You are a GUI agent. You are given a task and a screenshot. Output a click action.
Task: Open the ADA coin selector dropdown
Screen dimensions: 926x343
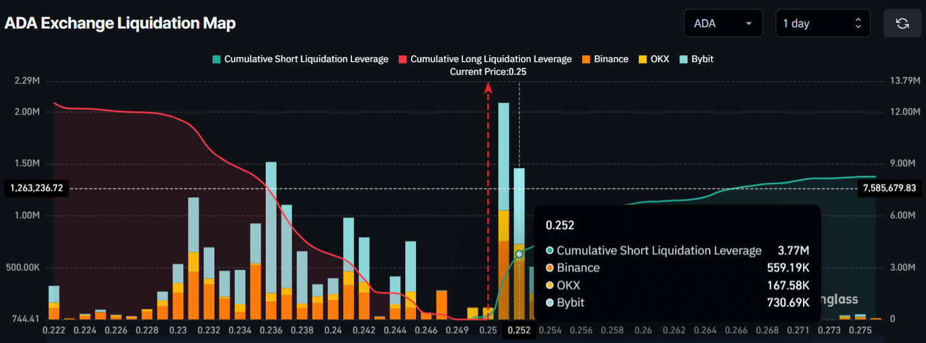(x=722, y=23)
